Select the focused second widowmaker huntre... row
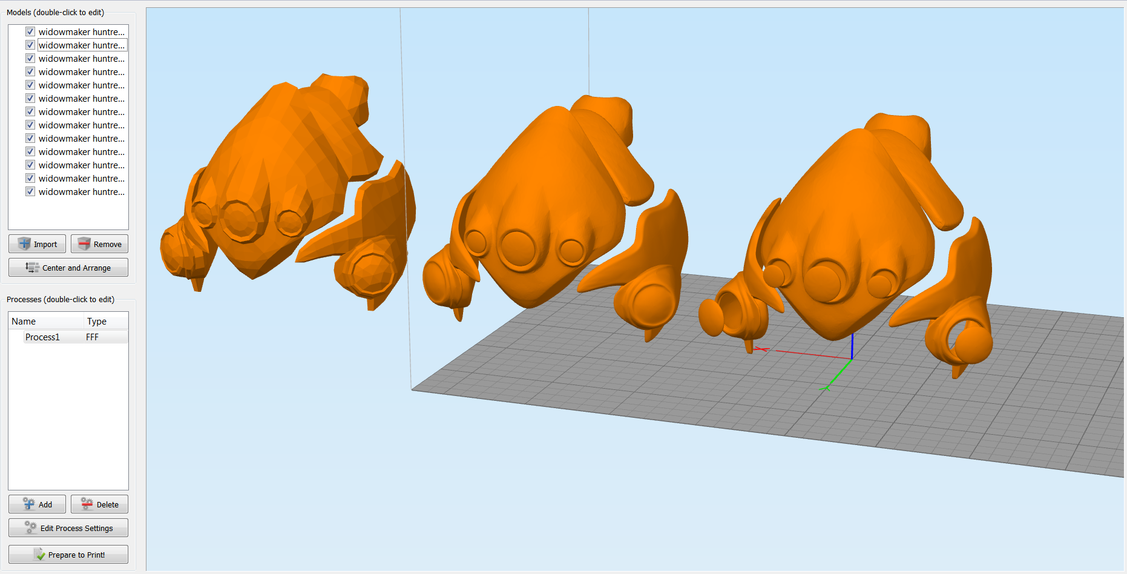 (x=82, y=45)
